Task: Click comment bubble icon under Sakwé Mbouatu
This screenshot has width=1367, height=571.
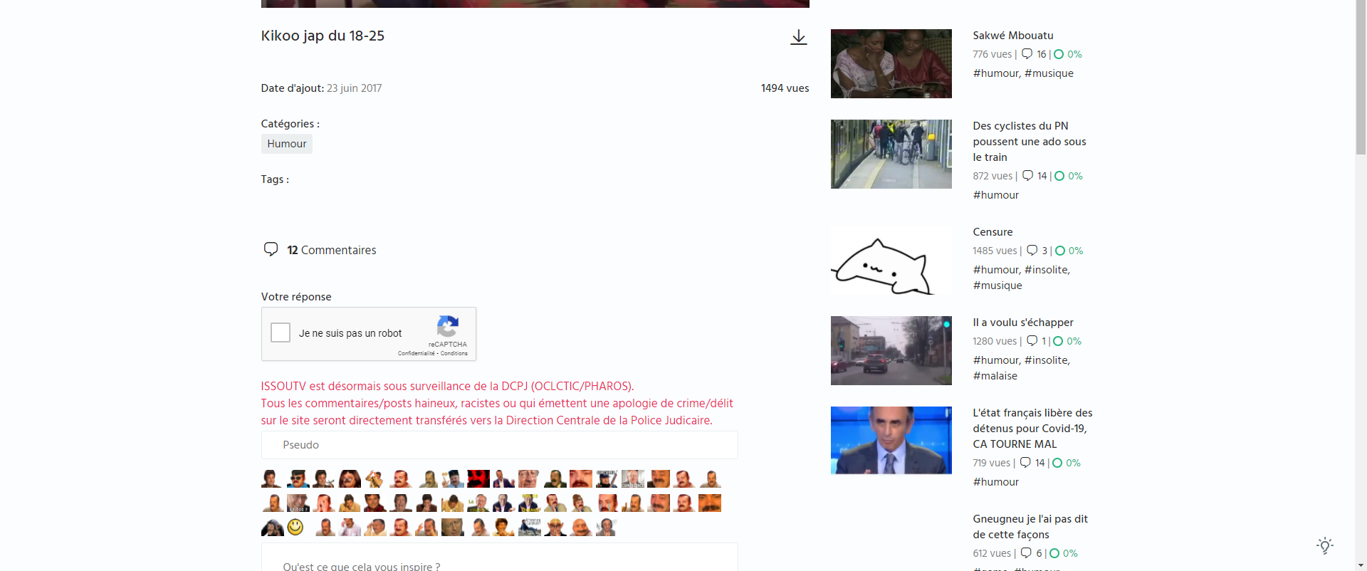Action: pos(1027,54)
